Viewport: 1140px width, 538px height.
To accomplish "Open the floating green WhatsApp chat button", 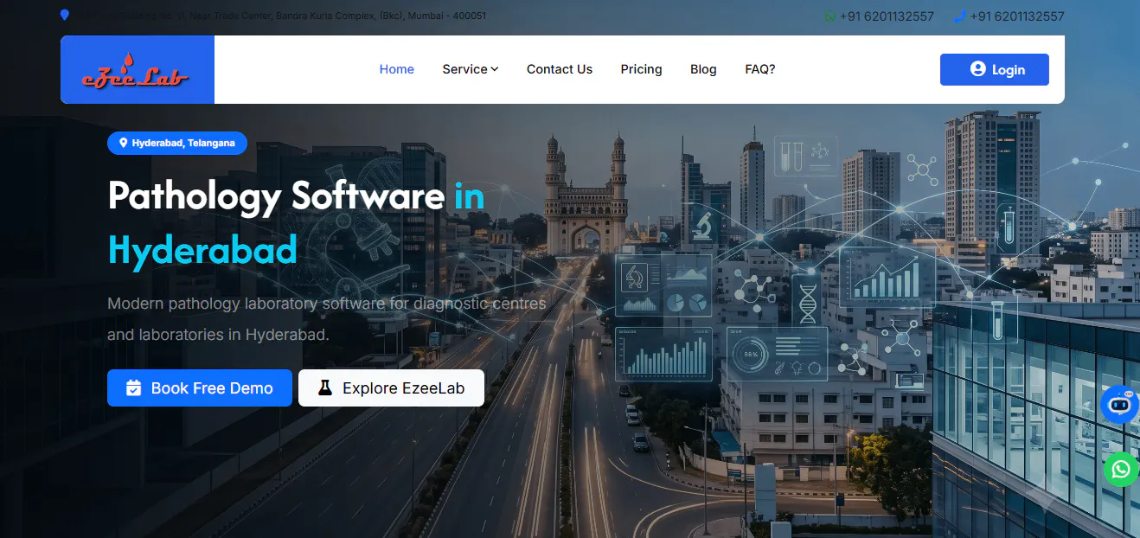I will click(1121, 469).
